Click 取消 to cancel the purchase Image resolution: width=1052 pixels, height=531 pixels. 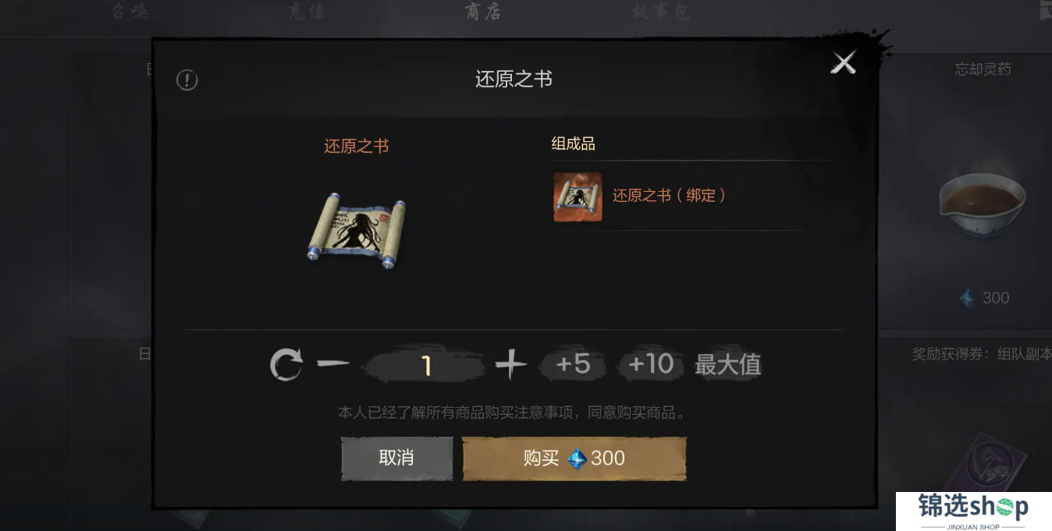pos(396,458)
